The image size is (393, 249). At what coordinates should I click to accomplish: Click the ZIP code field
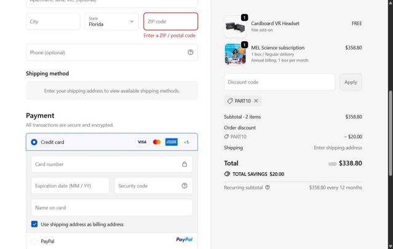[170, 22]
